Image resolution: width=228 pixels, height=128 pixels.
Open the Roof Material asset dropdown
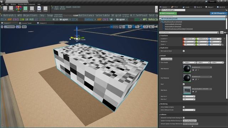(x=202, y=77)
